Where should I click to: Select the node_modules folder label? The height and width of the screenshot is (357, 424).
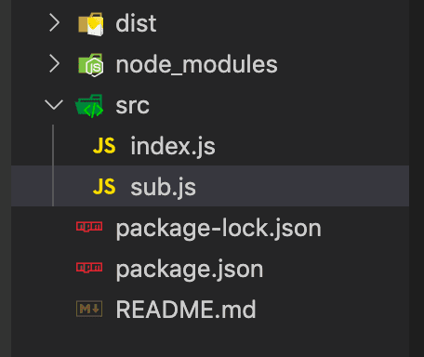196,65
